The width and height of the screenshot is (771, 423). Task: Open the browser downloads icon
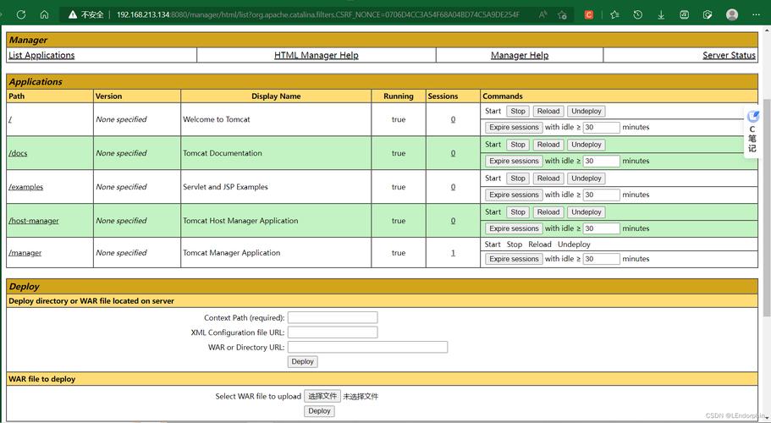(661, 14)
